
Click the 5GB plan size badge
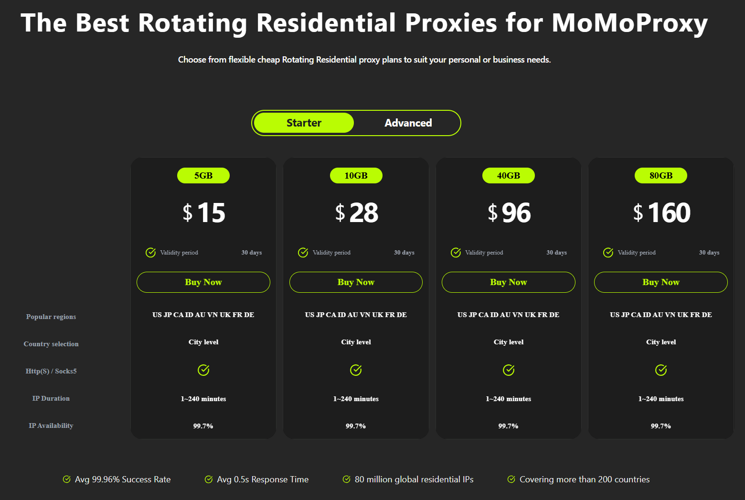[203, 175]
